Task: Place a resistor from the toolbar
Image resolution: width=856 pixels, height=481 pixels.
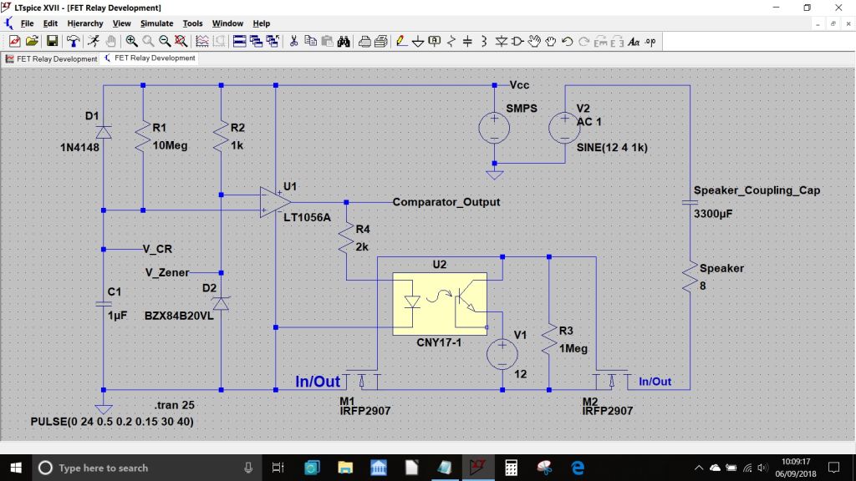Action: tap(451, 42)
